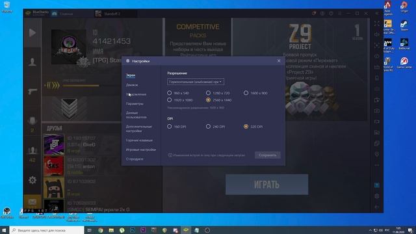Viewport: 416px width, 234px height.
Task: Open the profile silhouette icon in game menu
Action: pyautogui.click(x=32, y=62)
